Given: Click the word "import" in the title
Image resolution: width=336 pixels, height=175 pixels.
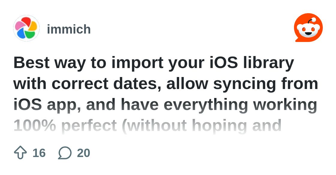Looking at the screenshot, I should [x=137, y=63].
